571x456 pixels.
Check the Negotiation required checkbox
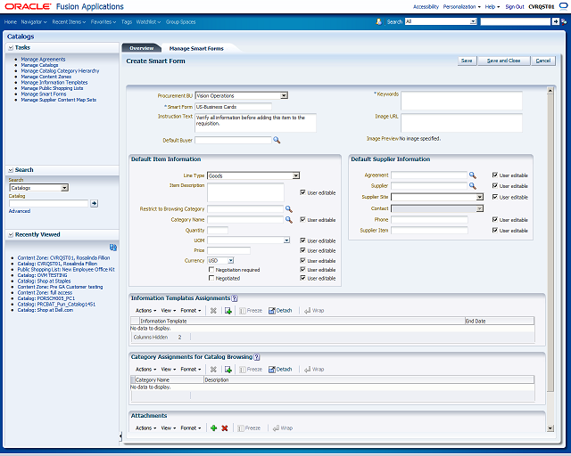tap(211, 270)
